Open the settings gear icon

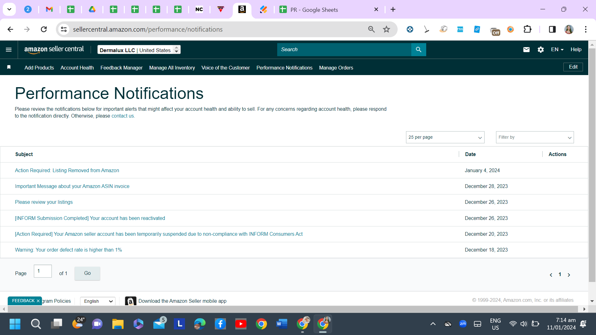tap(540, 50)
